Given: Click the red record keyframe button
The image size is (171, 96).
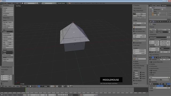Looking at the screenshot, I should click(x=81, y=95).
